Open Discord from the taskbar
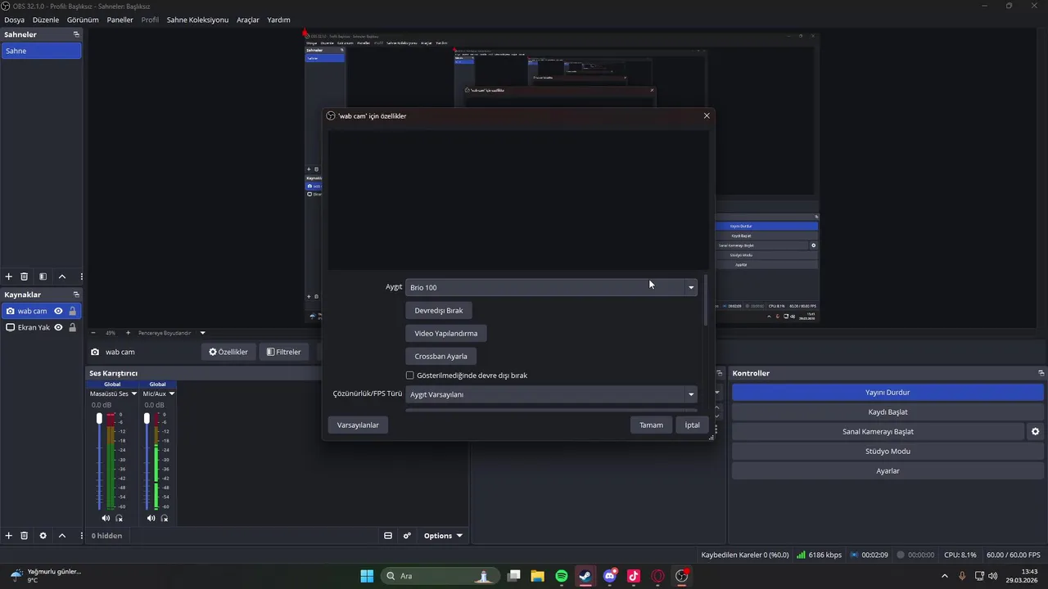The height and width of the screenshot is (589, 1048). [x=610, y=576]
